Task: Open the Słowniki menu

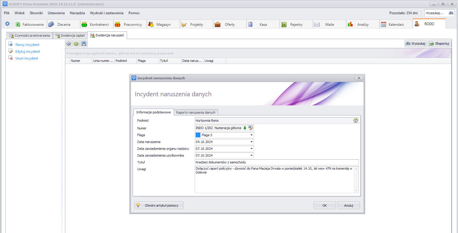Action: 36,13
